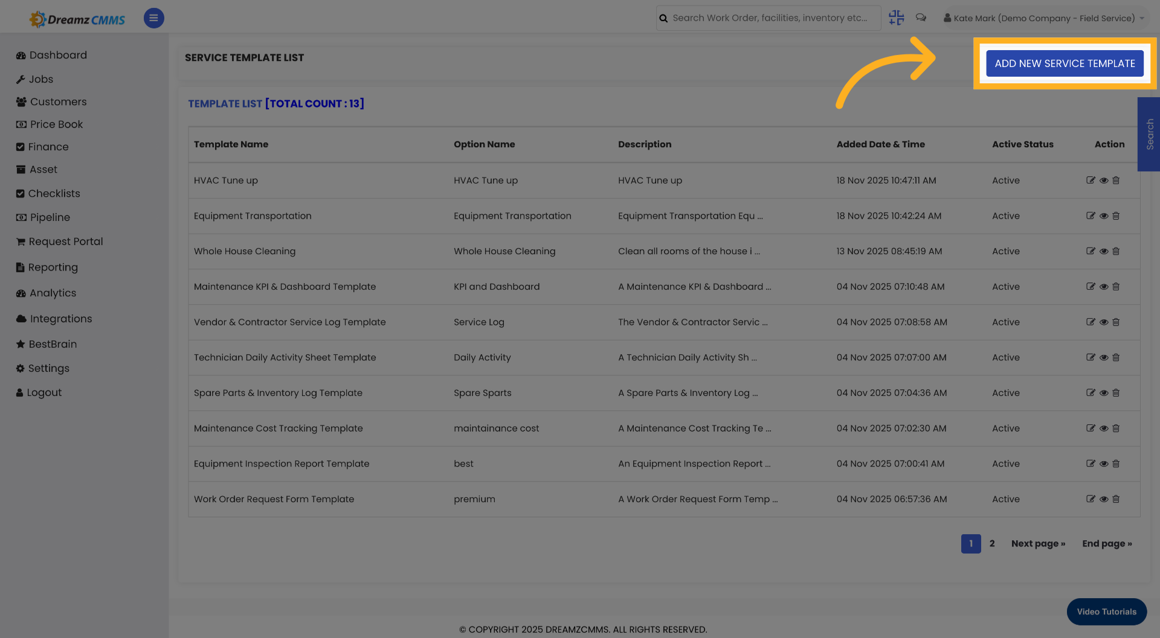1160x638 pixels.
Task: Delete the HVAC Tune up template
Action: tap(1116, 180)
